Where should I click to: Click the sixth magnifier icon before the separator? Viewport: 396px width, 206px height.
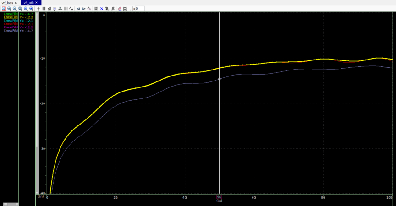[x=31, y=9]
